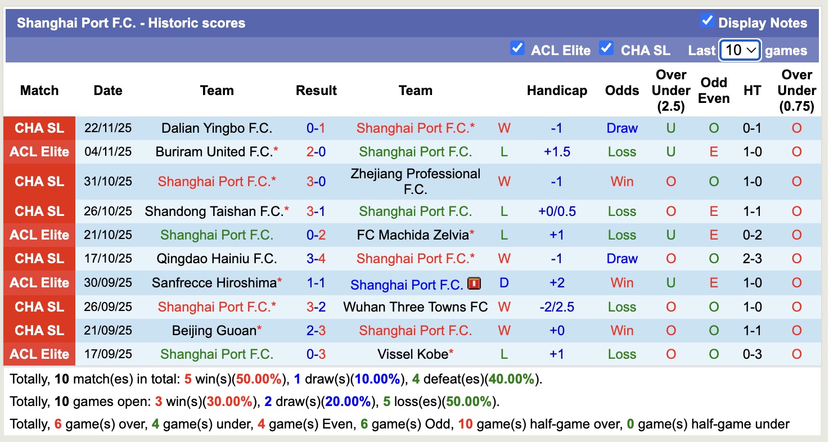Click the CHA SL badge for the Zhejiang Professional match
The height and width of the screenshot is (442, 829).
pos(39,181)
